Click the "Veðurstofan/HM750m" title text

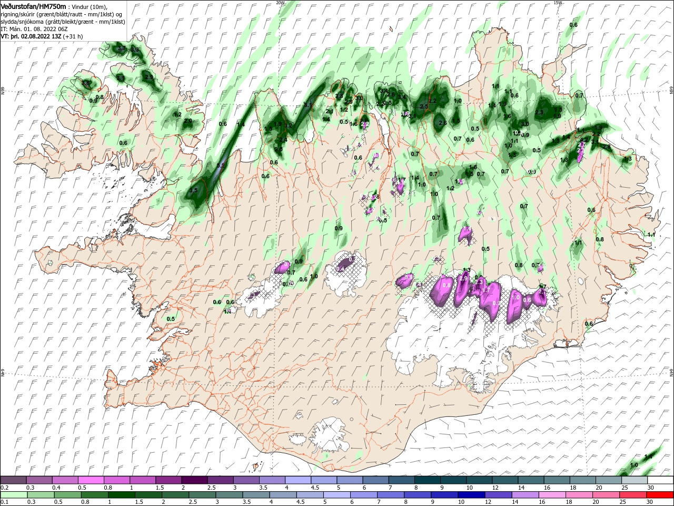click(33, 6)
